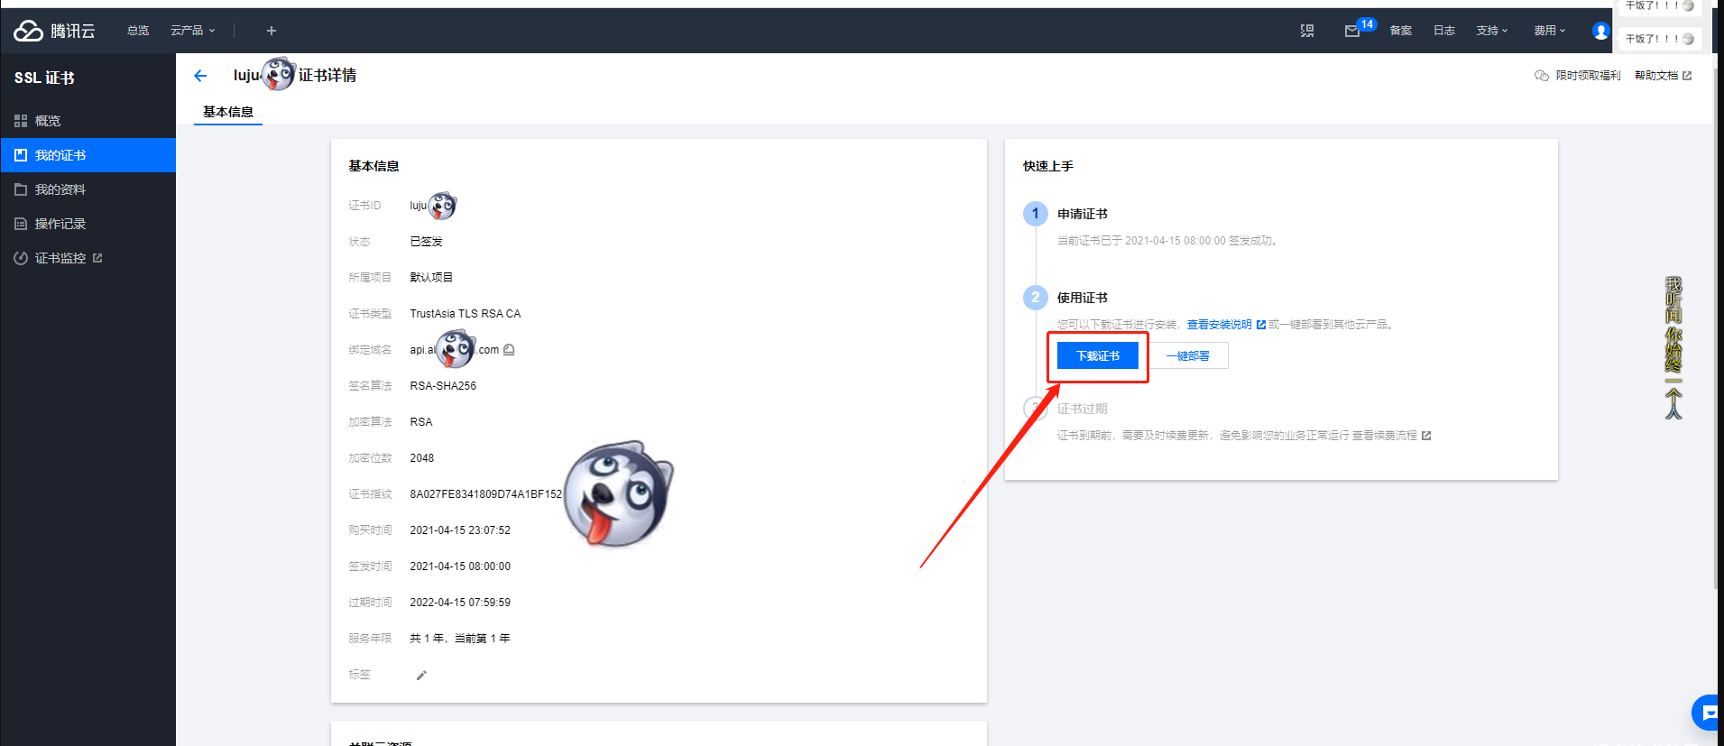
Task: Click the expiry time 2022-04-15 07:59:59
Action: click(460, 603)
